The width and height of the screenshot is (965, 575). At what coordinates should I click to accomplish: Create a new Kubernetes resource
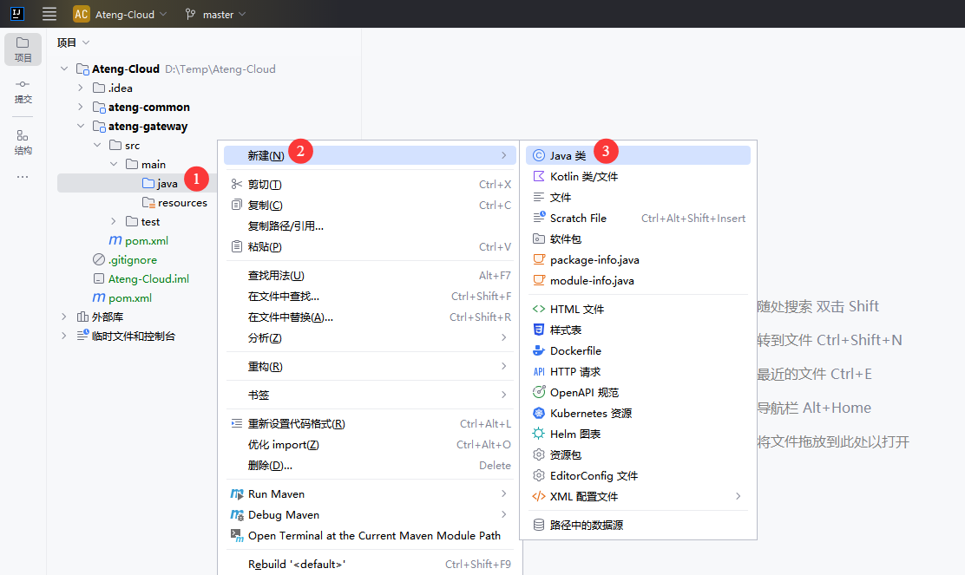pos(590,413)
